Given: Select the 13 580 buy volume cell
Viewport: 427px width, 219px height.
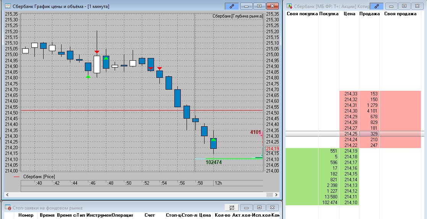Looking at the screenshot, I should (329, 197).
